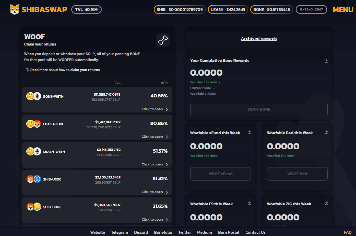Image resolution: width=356 pixels, height=236 pixels.
Task: Click the Shiba Inu logo icon
Action: tap(15, 9)
